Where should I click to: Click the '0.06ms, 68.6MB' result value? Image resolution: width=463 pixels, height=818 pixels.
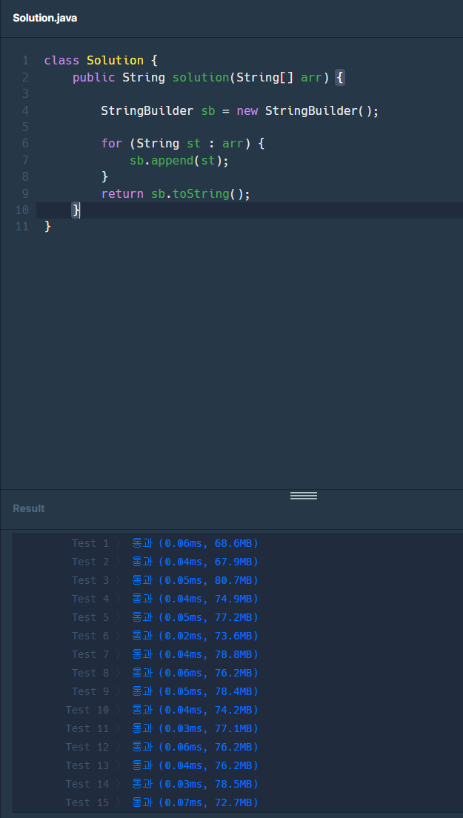click(x=208, y=543)
